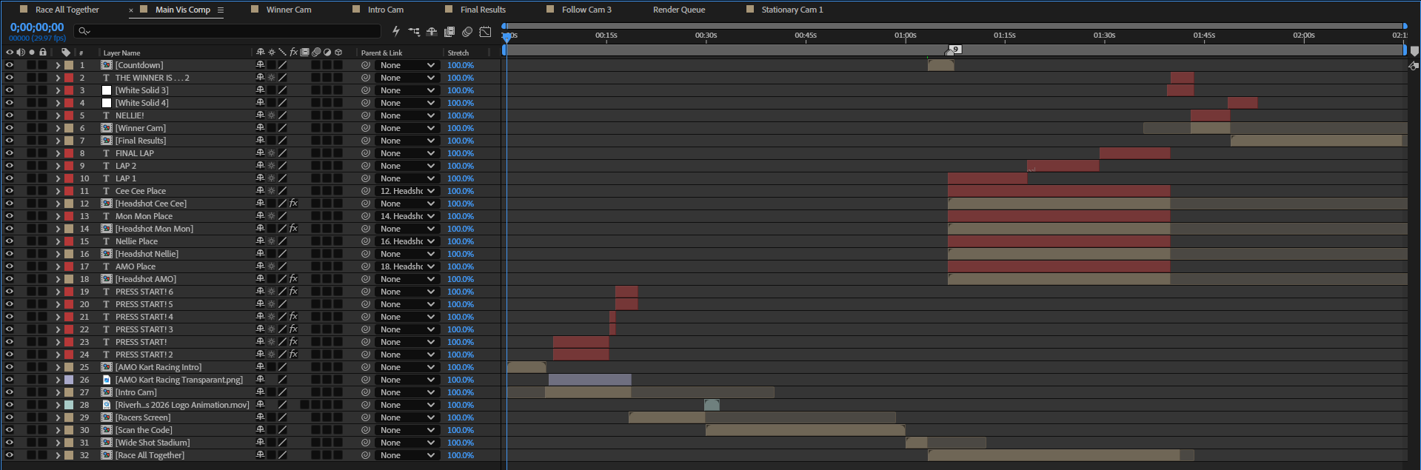This screenshot has width=1421, height=470.
Task: Click the search magnifier icon
Action: click(x=84, y=31)
